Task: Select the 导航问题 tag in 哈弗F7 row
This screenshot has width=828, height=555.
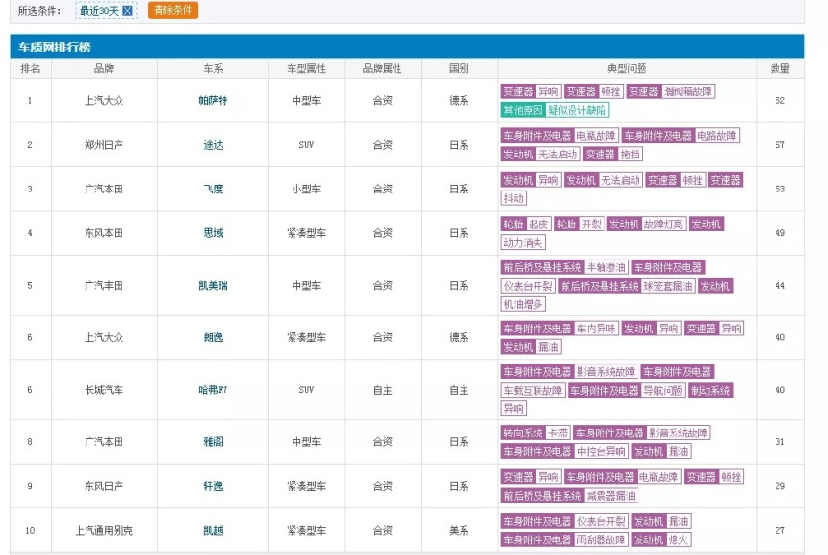Action: click(663, 391)
